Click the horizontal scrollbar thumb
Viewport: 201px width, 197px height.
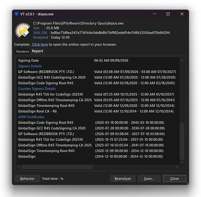(x=57, y=167)
